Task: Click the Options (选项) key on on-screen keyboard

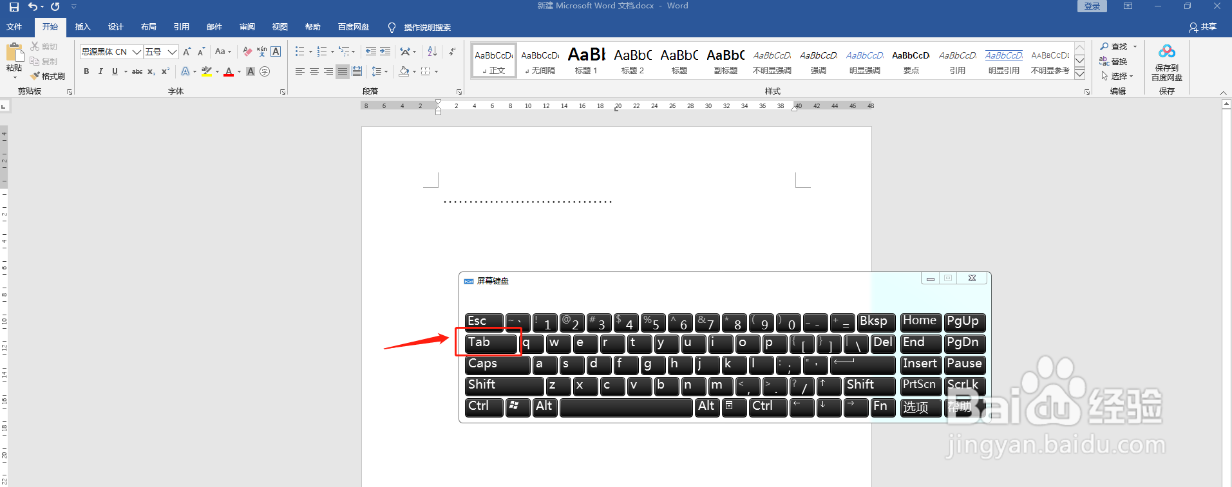Action: coord(921,407)
